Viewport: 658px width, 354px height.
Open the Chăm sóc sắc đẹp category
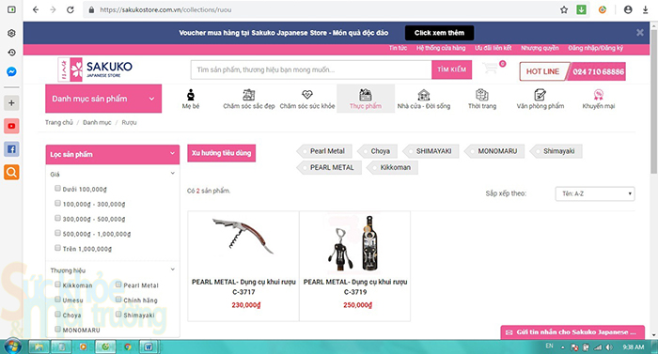pos(249,100)
